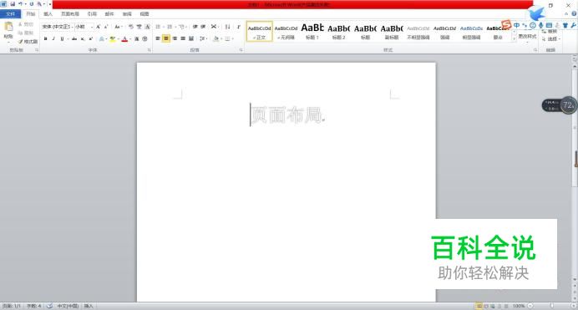Open the paragraph dialog launcher

coord(241,50)
